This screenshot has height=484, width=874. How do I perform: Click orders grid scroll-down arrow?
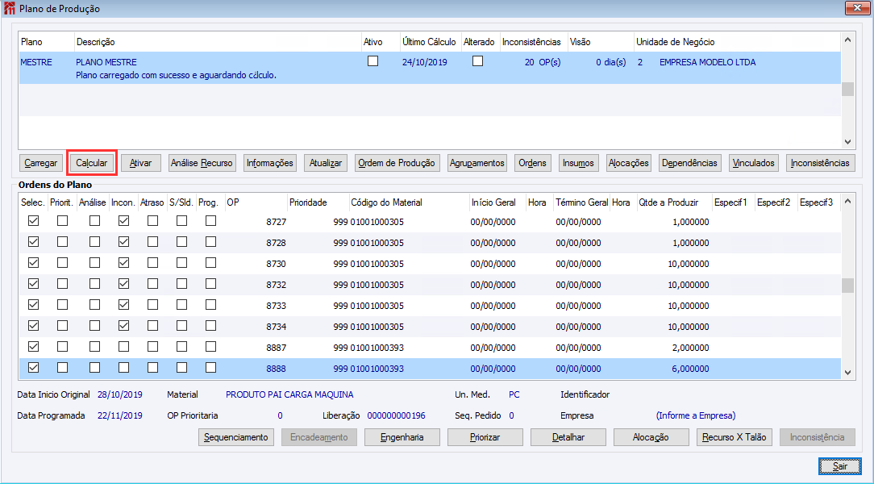pyautogui.click(x=848, y=373)
